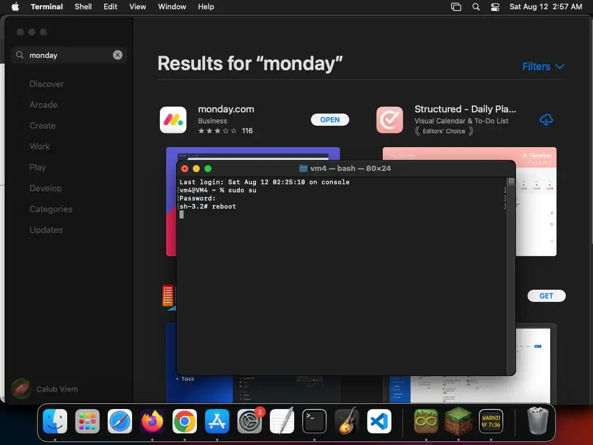593x445 pixels.
Task: Go to Create in App Store sidebar
Action: click(x=42, y=126)
